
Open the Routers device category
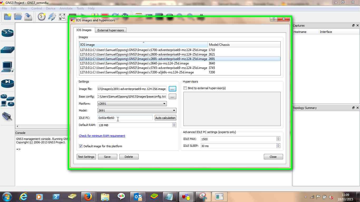pyautogui.click(x=7, y=33)
